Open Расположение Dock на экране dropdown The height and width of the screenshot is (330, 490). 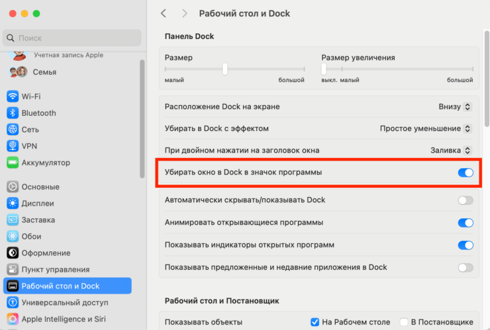coord(455,106)
